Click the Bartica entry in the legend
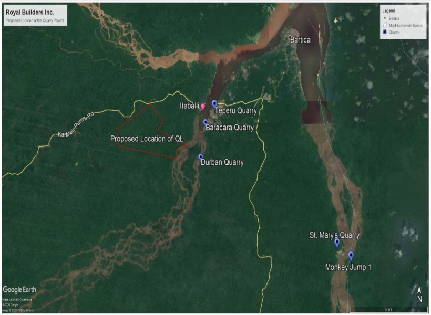This screenshot has width=431, height=315. [x=392, y=18]
